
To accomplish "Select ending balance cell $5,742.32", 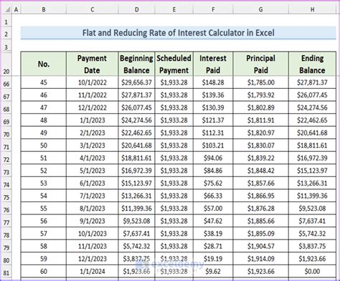I will pyautogui.click(x=312, y=234).
